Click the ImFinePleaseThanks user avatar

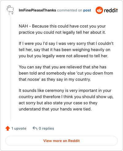(10, 10)
